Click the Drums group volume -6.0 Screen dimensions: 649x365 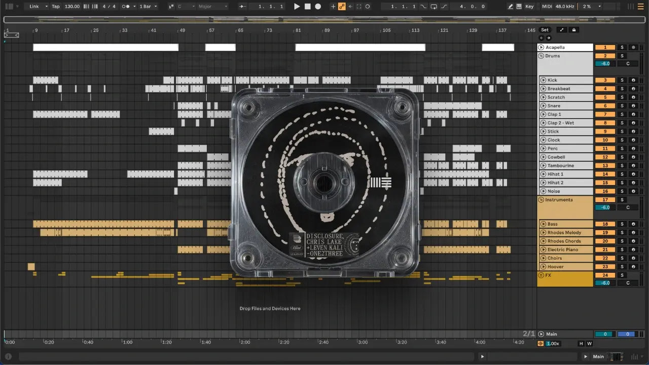(x=605, y=64)
